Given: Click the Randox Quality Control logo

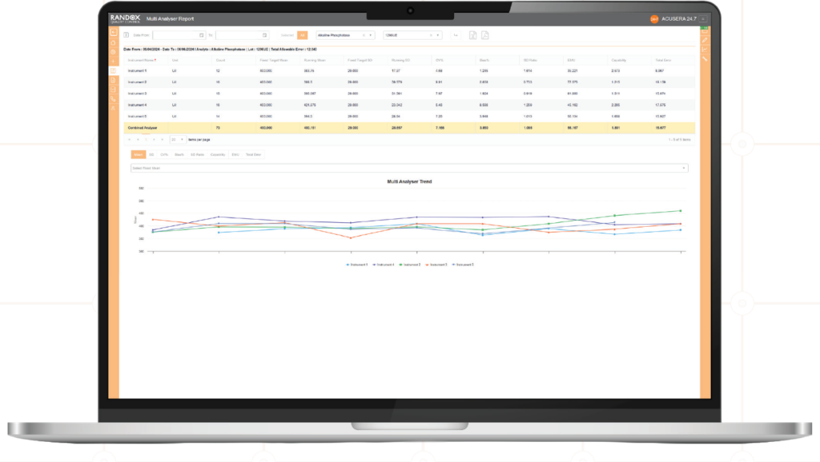Looking at the screenshot, I should 125,19.
